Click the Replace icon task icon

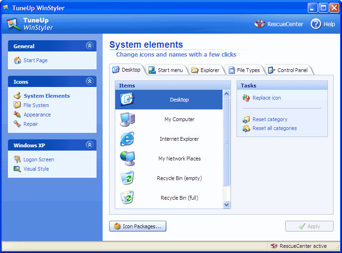click(246, 98)
